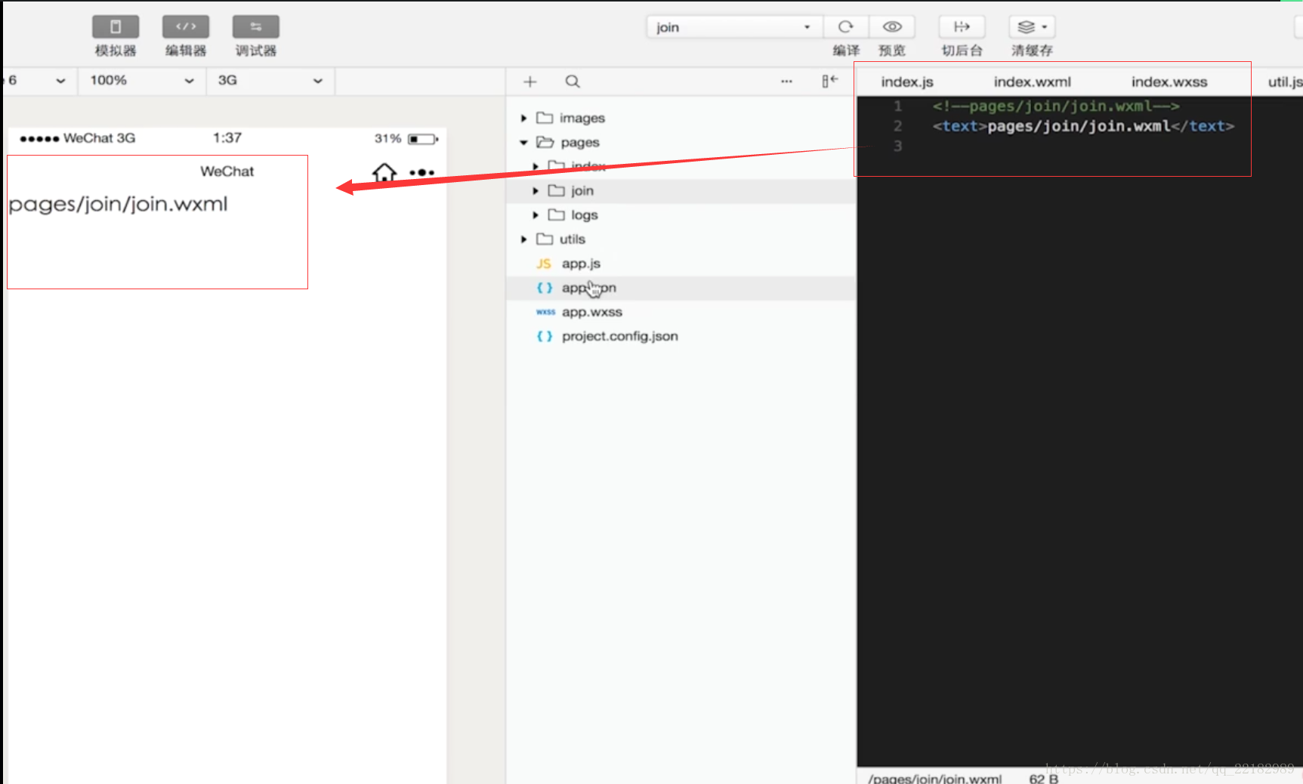Click the WeChat title in simulator
1303x784 pixels.
click(x=227, y=171)
